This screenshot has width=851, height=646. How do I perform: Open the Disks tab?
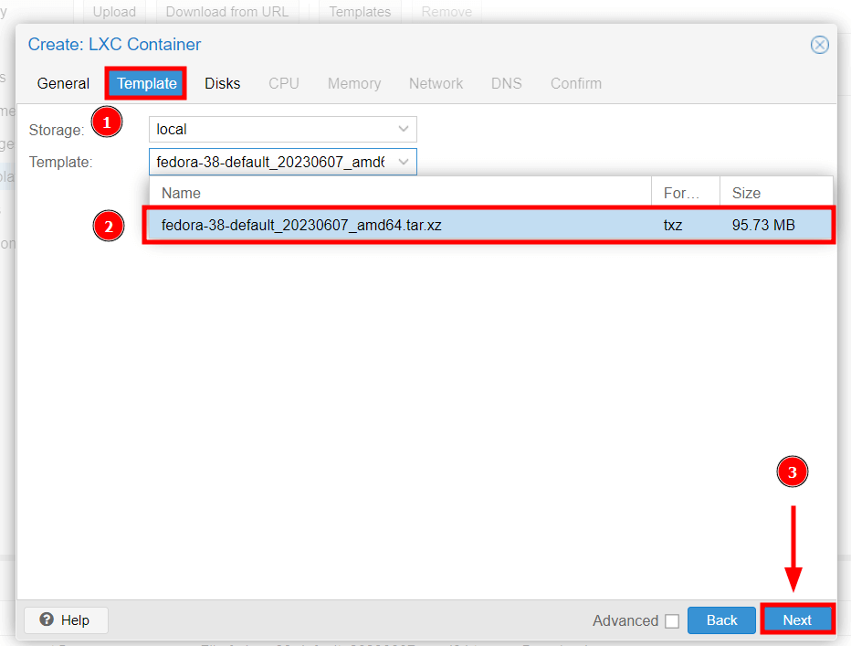coord(222,83)
